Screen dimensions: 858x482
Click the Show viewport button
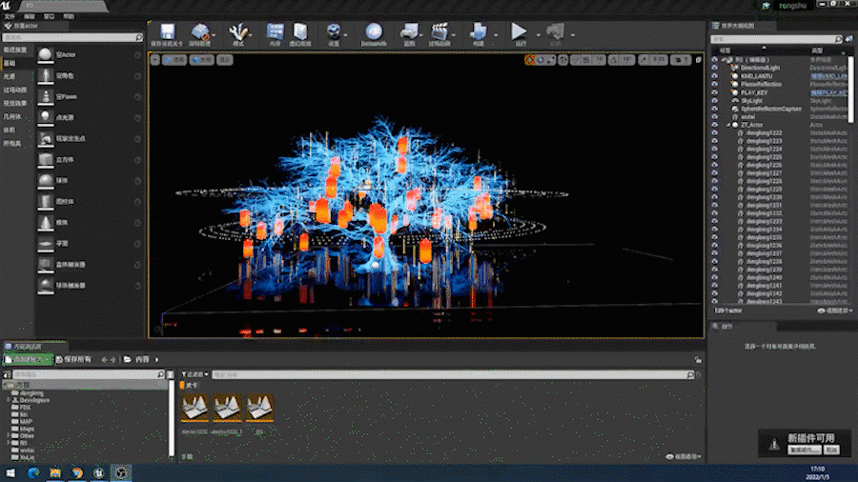[x=224, y=60]
